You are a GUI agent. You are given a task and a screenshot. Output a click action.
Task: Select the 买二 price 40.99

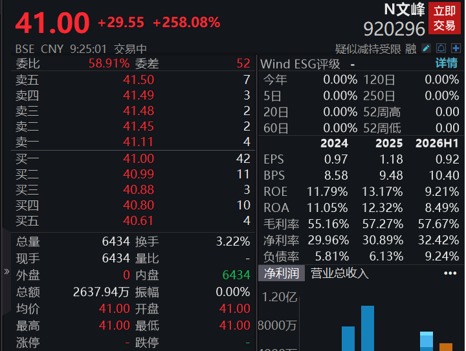pyautogui.click(x=139, y=174)
